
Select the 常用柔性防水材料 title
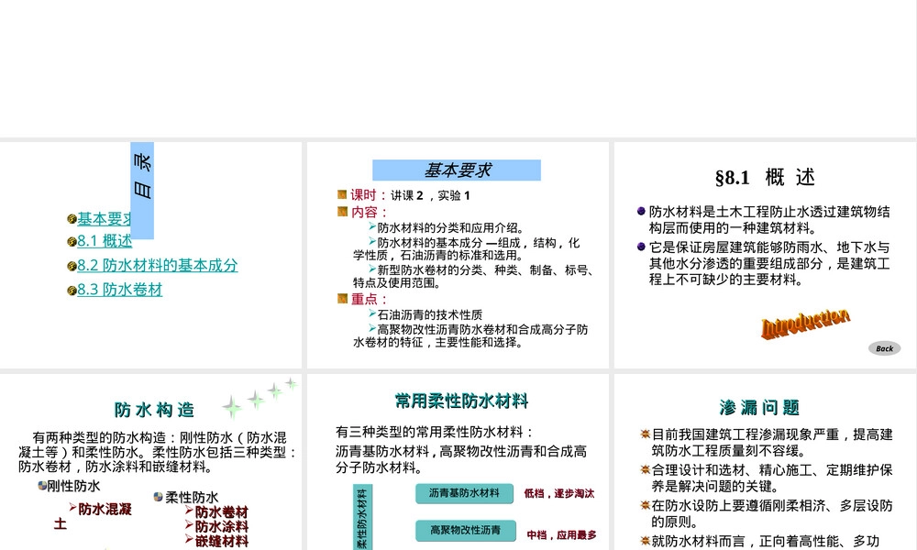461,401
